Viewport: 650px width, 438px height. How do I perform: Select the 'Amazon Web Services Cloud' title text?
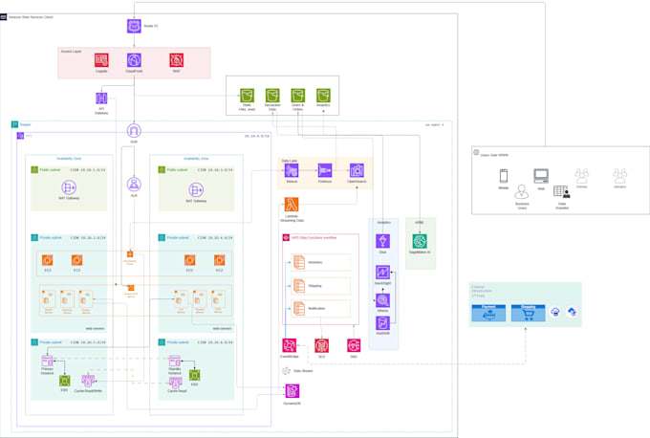(x=31, y=17)
